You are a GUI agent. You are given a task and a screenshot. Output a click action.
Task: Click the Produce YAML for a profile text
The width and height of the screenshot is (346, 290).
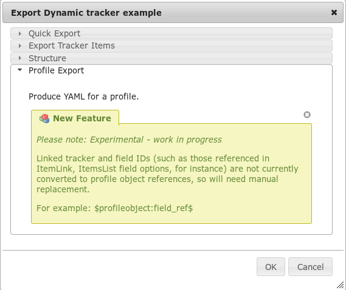[84, 96]
